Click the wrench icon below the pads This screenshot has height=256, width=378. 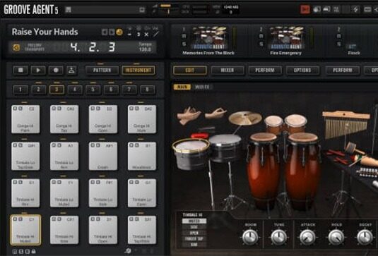128,250
